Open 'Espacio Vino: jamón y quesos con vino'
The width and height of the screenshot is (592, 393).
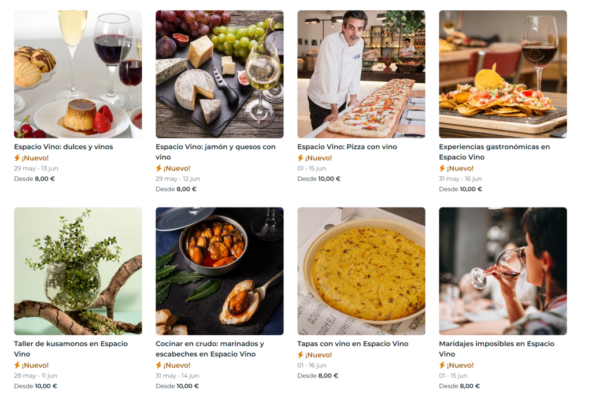[x=215, y=147]
